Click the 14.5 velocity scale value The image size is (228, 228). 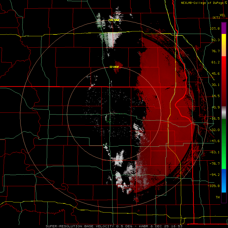click(216, 96)
